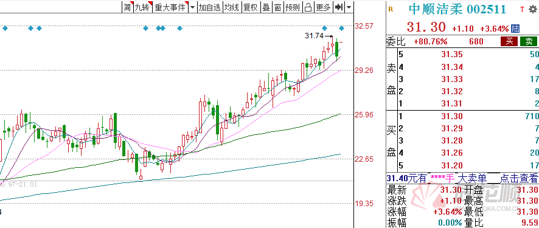Open the settings gear in quote panel
This screenshot has width=539, height=228.
(x=532, y=9)
